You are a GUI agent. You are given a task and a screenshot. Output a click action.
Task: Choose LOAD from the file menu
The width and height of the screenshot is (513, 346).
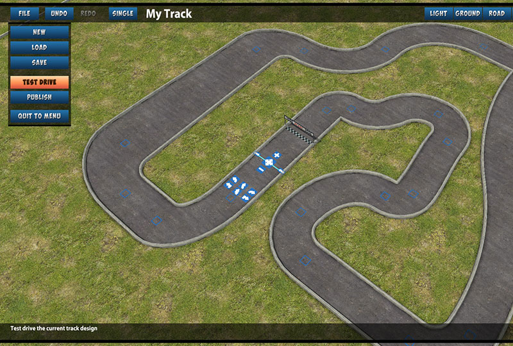(x=39, y=47)
